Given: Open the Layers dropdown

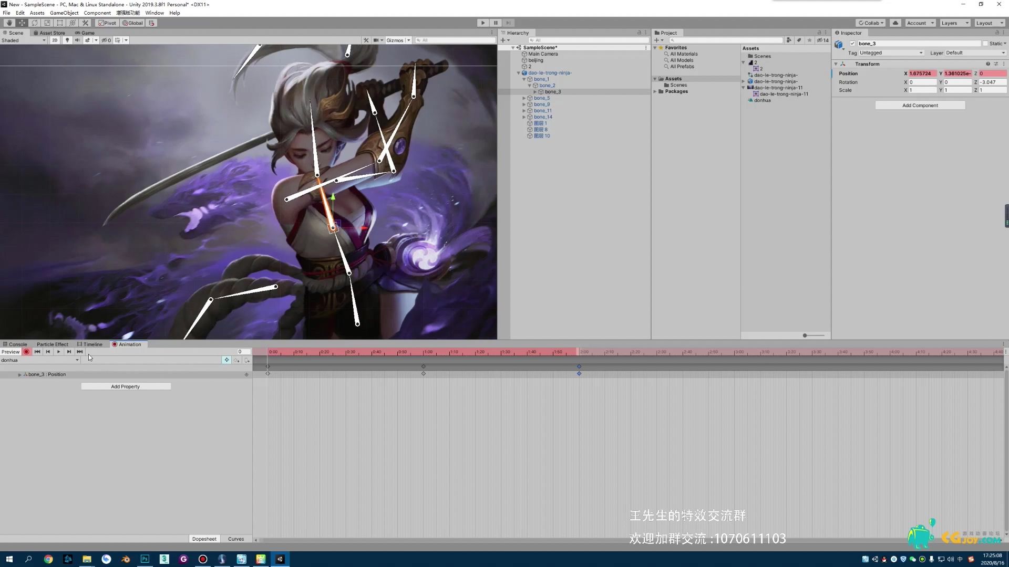Looking at the screenshot, I should [954, 23].
